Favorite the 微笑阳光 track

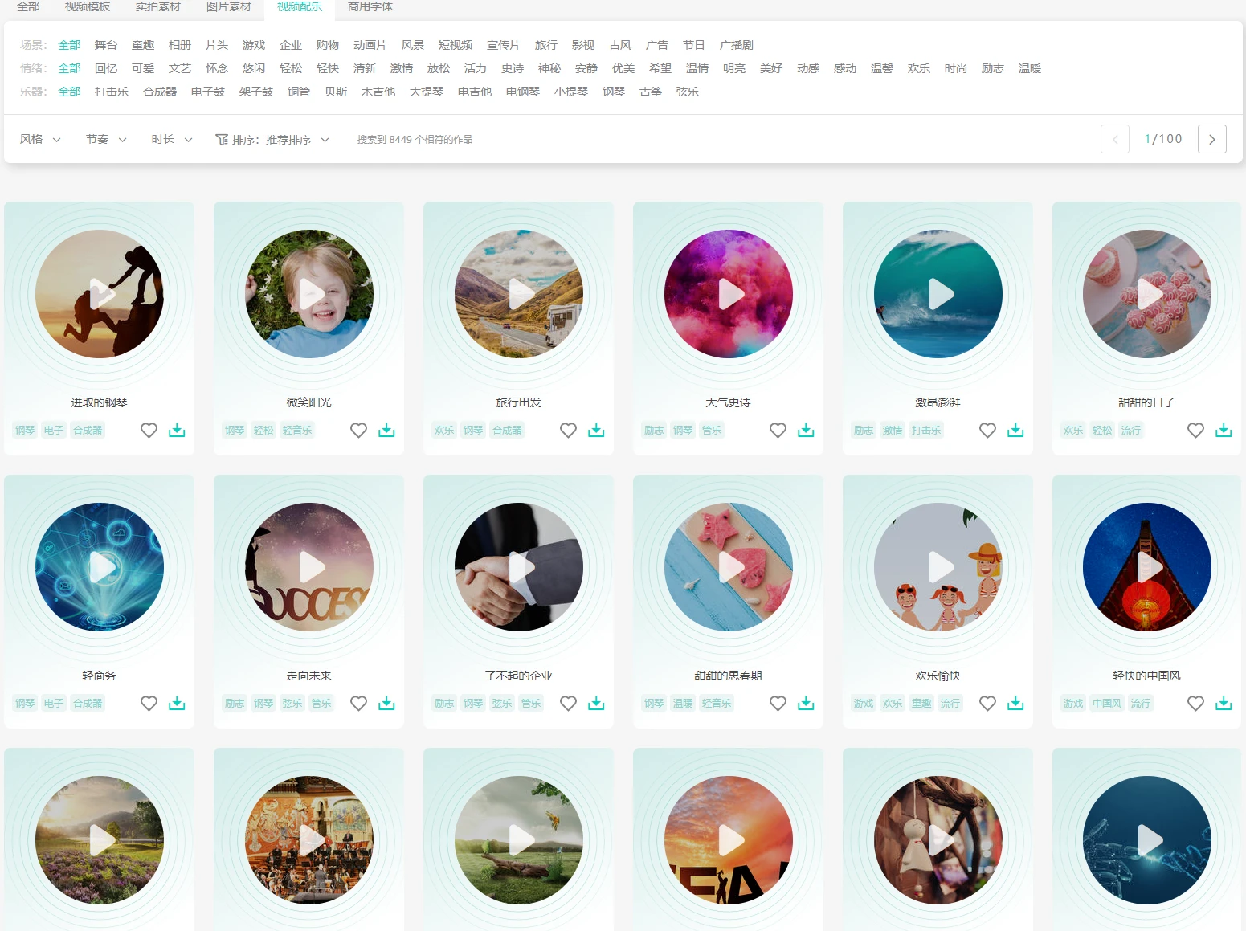tap(358, 431)
